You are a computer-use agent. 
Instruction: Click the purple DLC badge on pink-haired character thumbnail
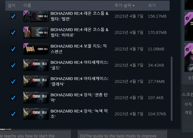[188, 48]
